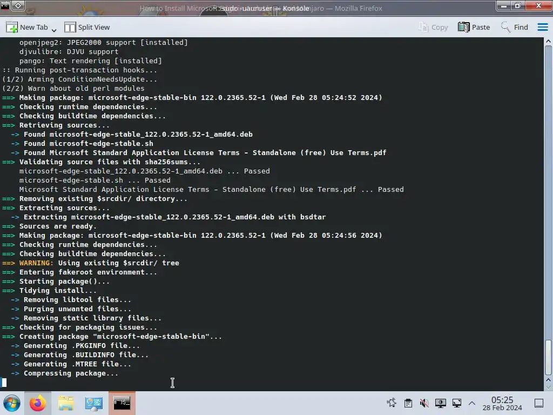Image resolution: width=553 pixels, height=415 pixels.
Task: Switch to Firefox from the taskbar
Action: tap(38, 403)
